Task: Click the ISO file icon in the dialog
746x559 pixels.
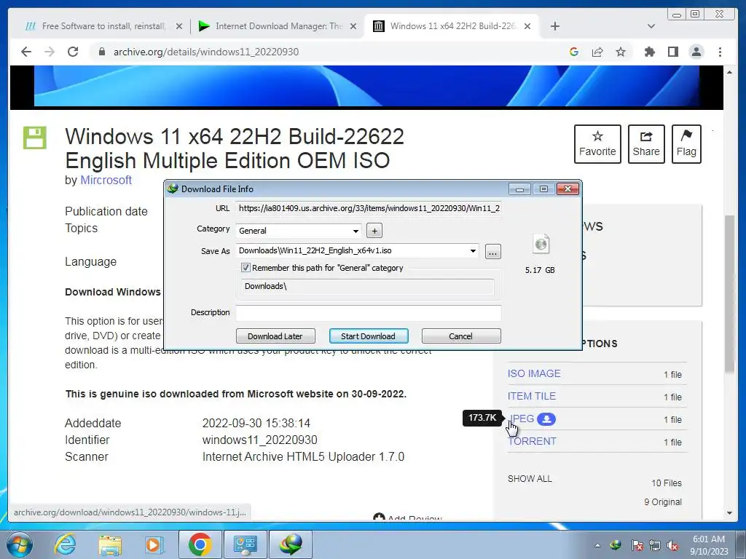Action: (x=541, y=245)
